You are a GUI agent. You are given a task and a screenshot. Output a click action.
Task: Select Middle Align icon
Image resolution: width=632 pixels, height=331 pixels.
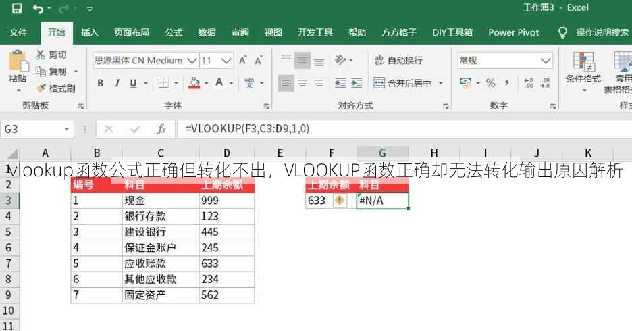click(302, 60)
